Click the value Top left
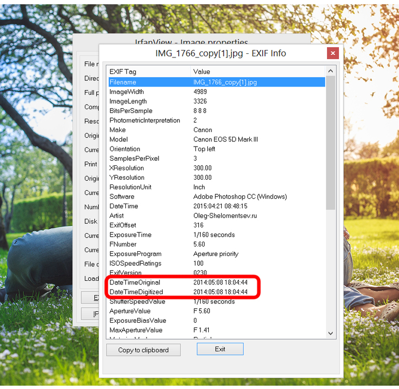399x389 pixels. 204,149
